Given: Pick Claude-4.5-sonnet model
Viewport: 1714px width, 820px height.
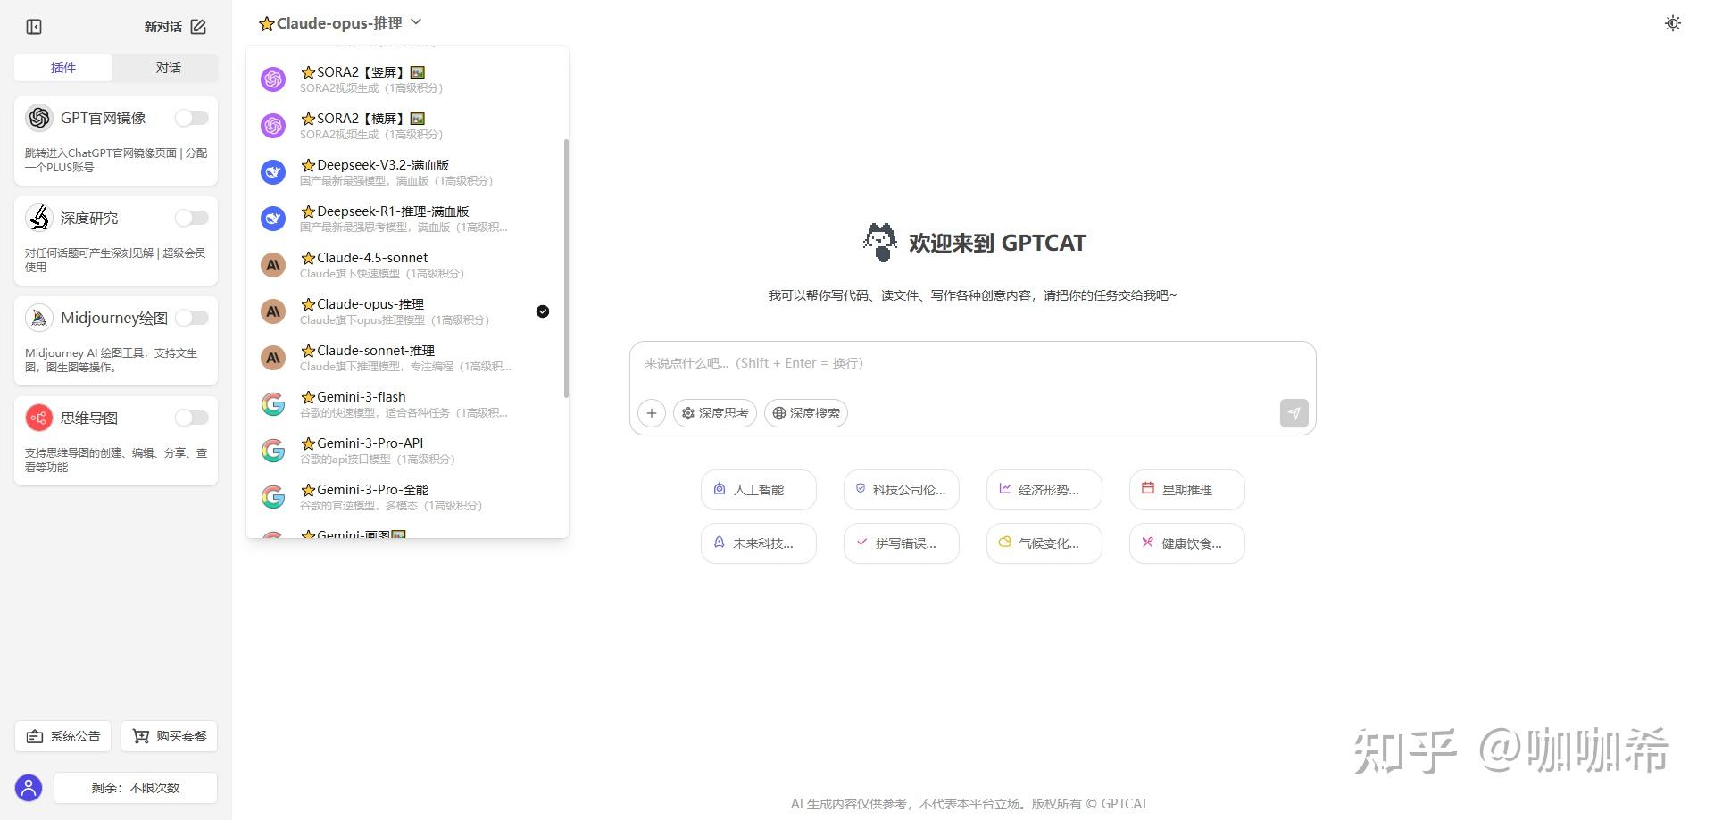Looking at the screenshot, I should pos(407,265).
